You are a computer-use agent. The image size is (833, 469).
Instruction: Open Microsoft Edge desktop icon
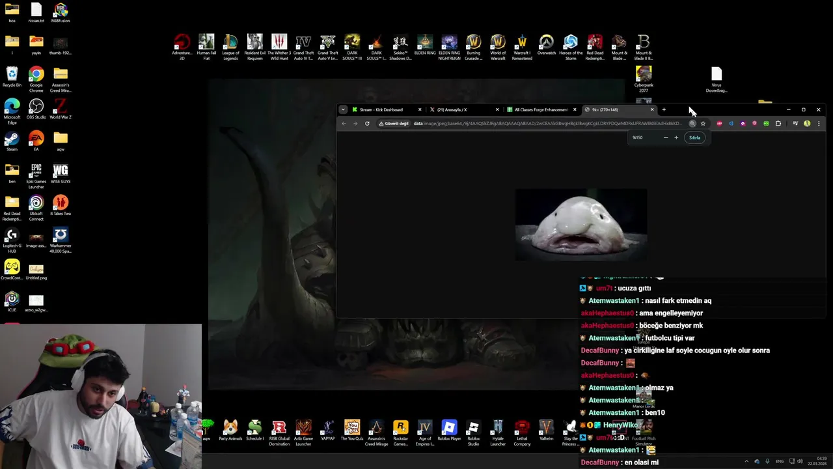(12, 111)
